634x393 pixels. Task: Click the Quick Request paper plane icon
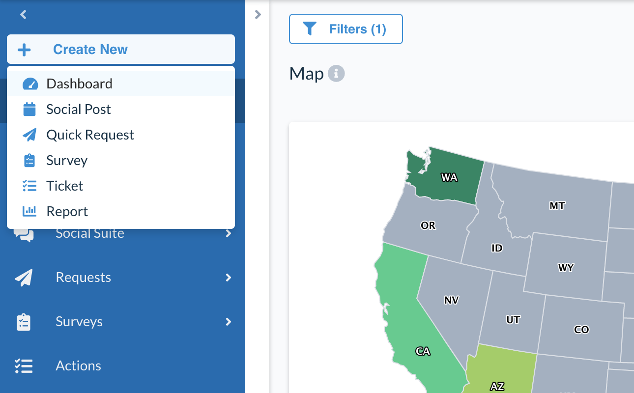[29, 135]
